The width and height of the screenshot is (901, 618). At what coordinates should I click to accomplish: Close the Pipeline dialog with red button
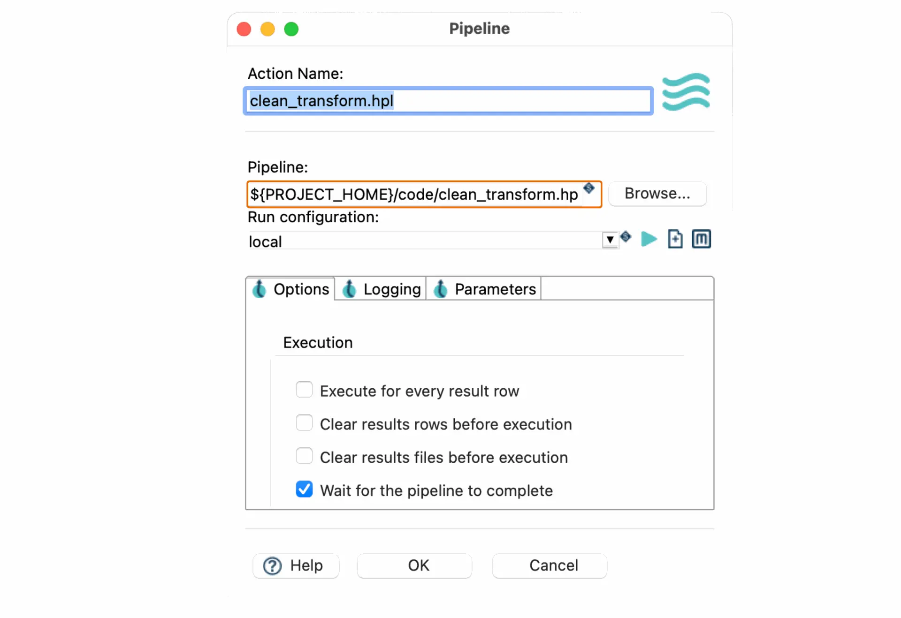point(244,29)
